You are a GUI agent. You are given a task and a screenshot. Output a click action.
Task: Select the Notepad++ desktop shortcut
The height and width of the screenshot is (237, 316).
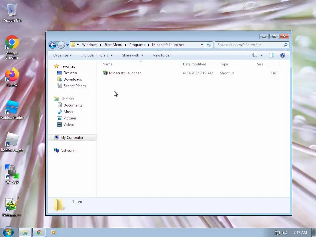click(12, 207)
